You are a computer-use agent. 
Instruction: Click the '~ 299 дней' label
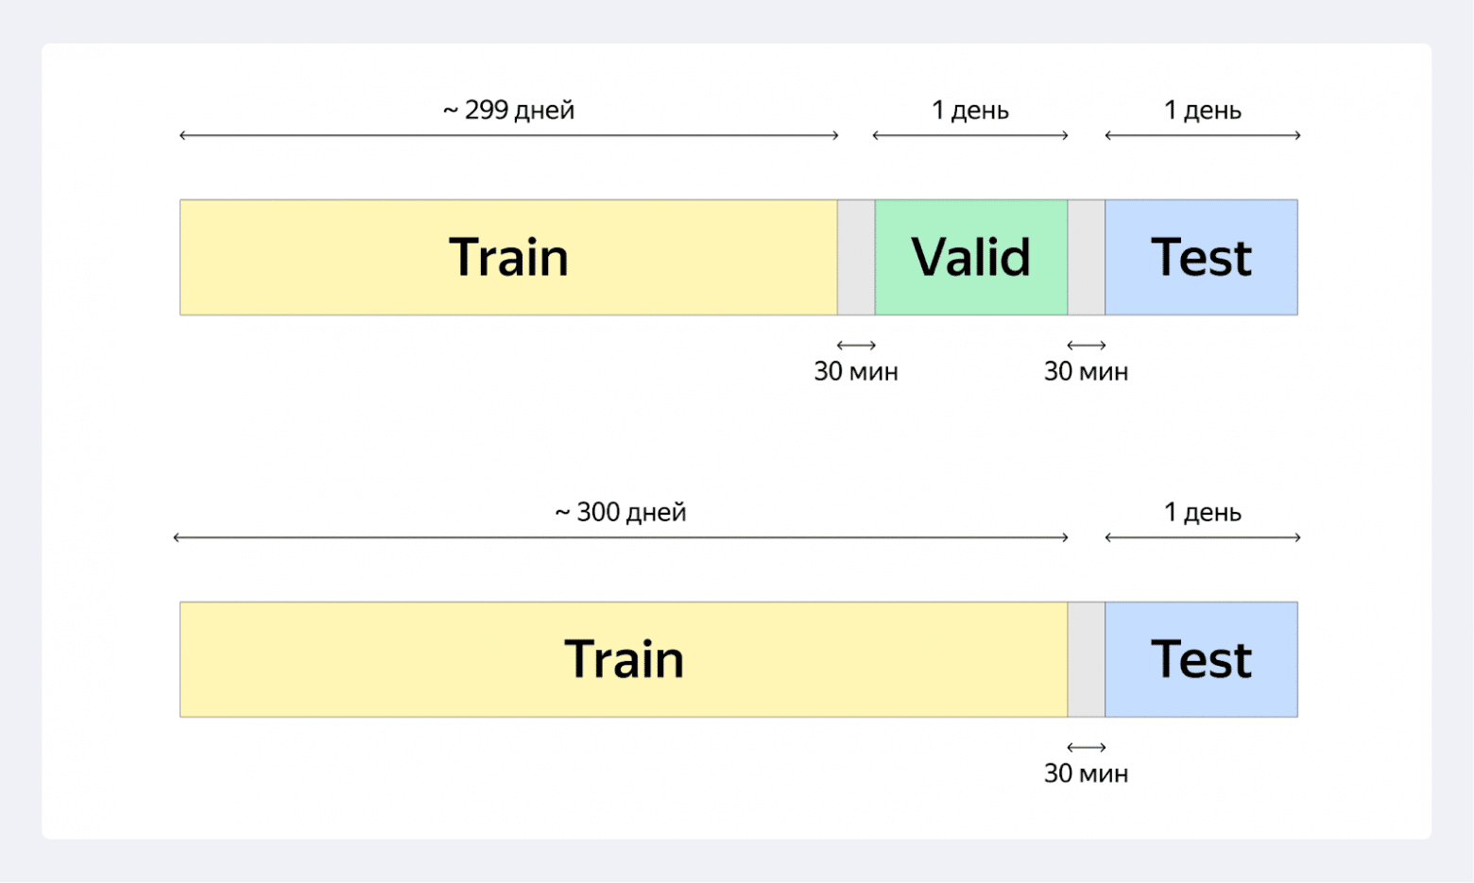508,110
